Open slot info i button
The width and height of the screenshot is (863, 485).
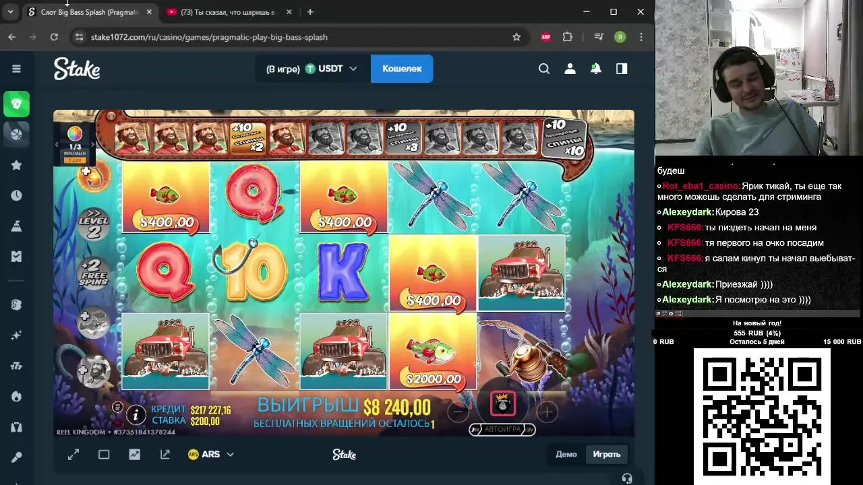click(136, 415)
